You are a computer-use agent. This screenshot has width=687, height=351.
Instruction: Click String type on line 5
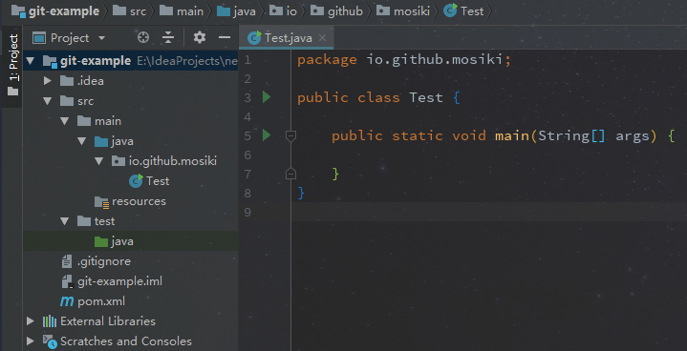click(x=564, y=135)
